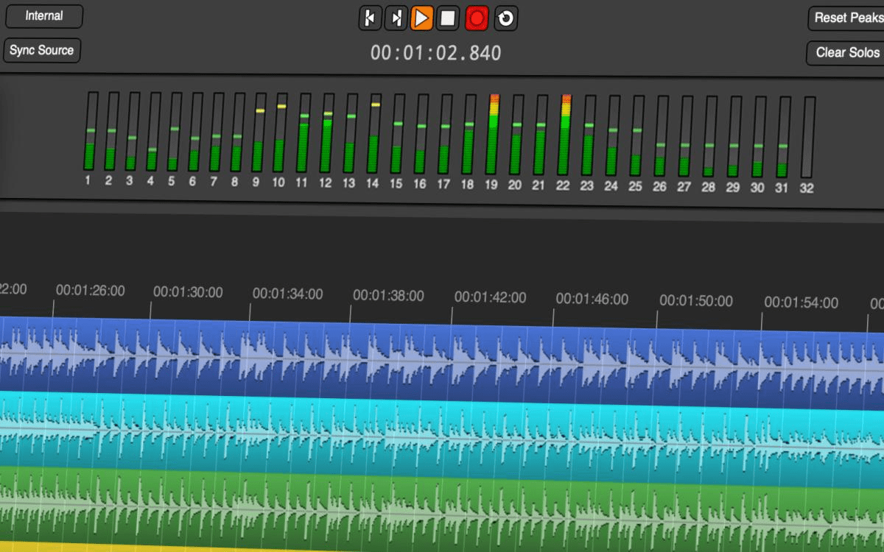Click the channel 21 level meter
The height and width of the screenshot is (552, 884).
point(541,135)
